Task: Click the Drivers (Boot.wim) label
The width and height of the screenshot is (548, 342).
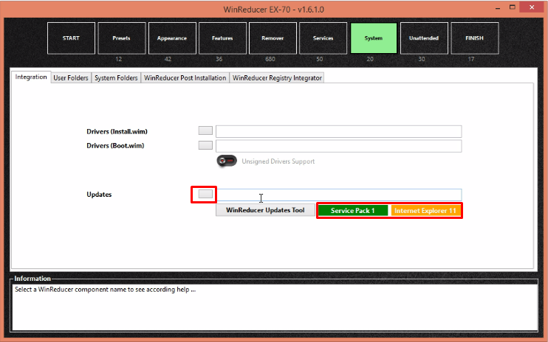Action: point(115,146)
